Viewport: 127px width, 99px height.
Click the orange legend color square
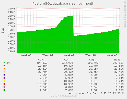pos(4,69)
